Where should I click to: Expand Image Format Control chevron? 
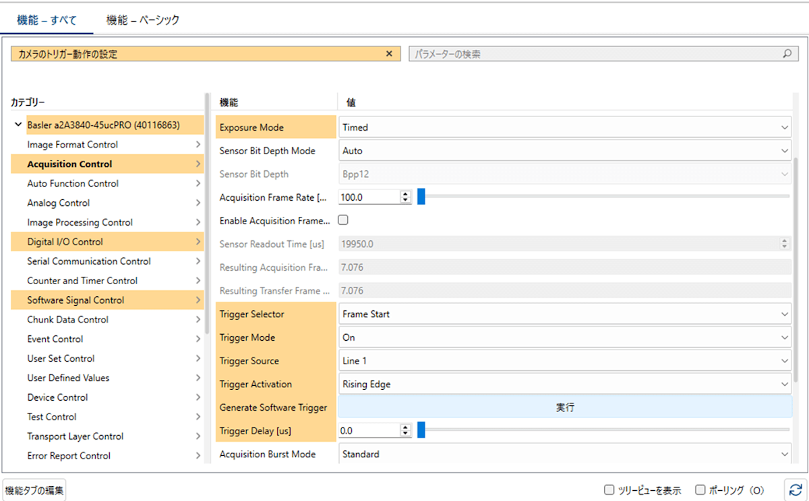point(198,145)
